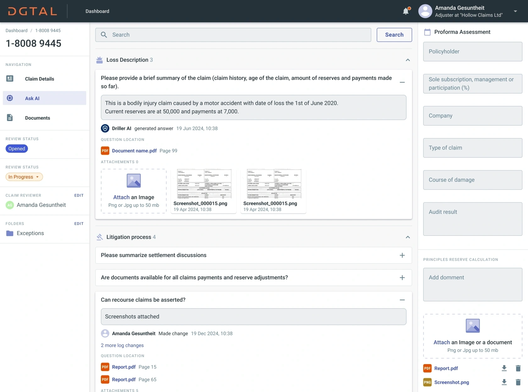Delete the Screenshot.png attachment
528x392 pixels.
point(518,382)
